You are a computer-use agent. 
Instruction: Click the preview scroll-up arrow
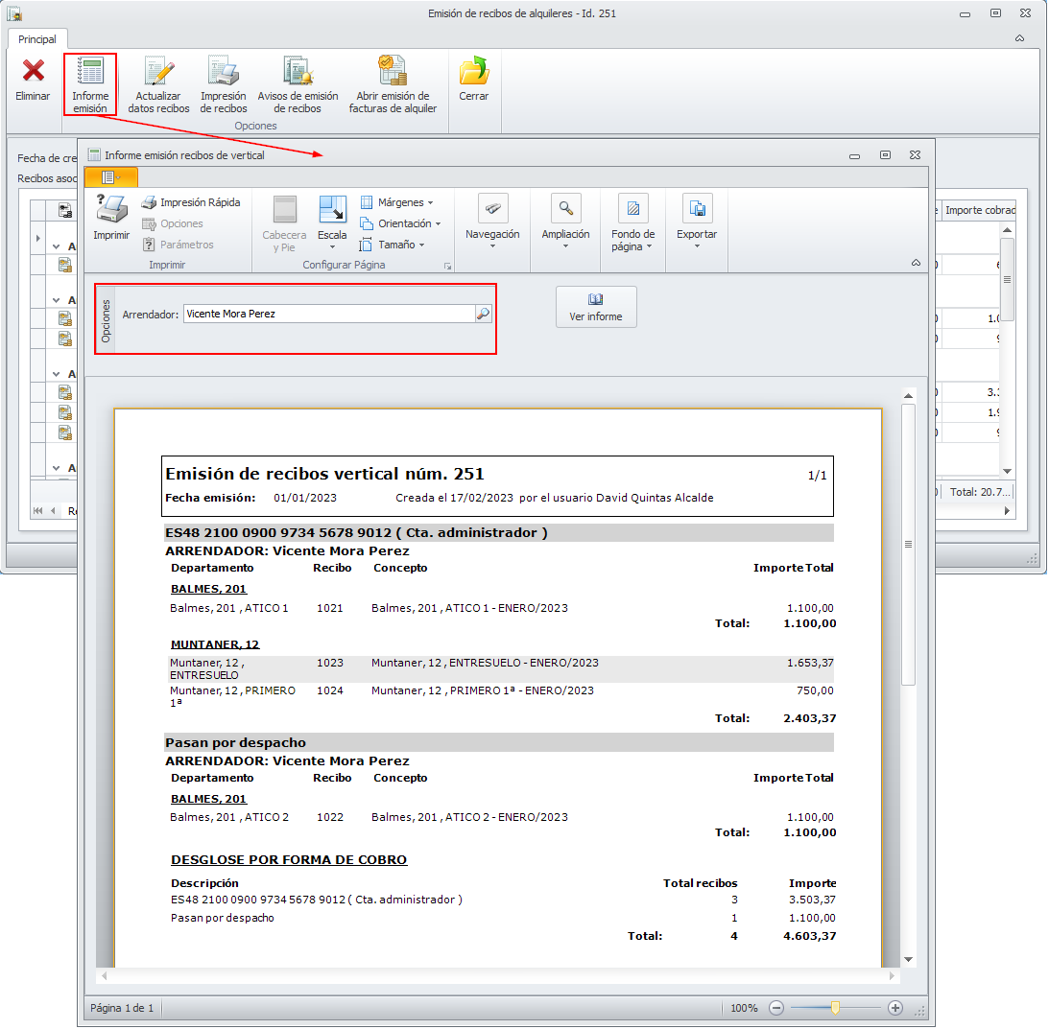pyautogui.click(x=908, y=396)
